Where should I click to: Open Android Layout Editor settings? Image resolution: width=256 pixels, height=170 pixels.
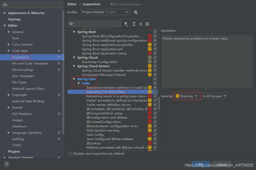coord(28,89)
